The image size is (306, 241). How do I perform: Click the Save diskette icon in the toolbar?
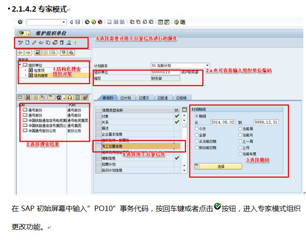pyautogui.click(x=78, y=22)
